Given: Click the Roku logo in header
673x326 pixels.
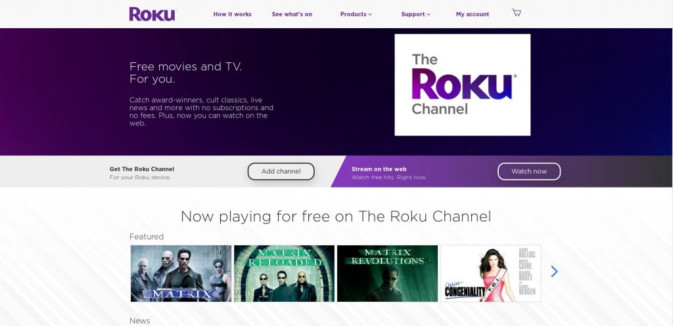Looking at the screenshot, I should [x=152, y=14].
